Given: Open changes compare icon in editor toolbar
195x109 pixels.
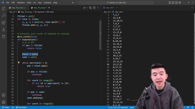Looking at the screenshot, I should coord(90,8).
